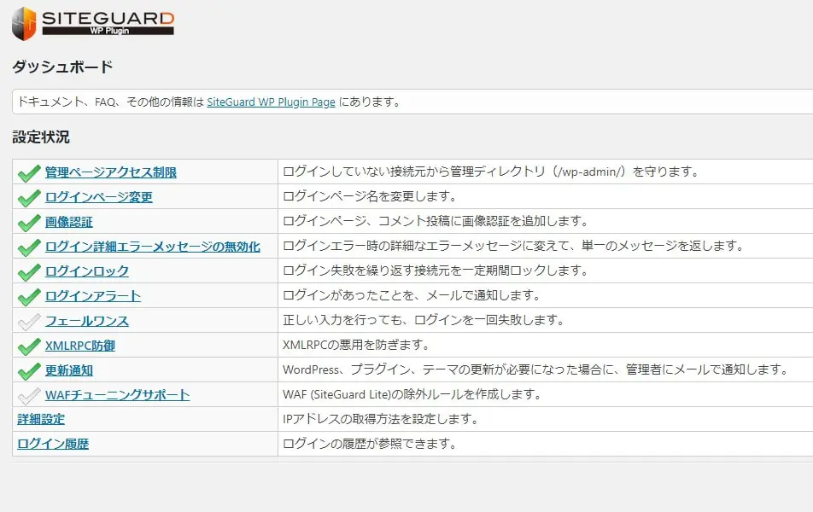813x512 pixels.
Task: Open ログインページ変更 settings link
Action: point(99,197)
